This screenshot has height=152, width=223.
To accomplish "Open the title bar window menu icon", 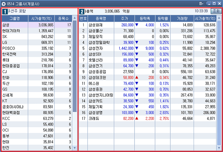I will [201, 4].
